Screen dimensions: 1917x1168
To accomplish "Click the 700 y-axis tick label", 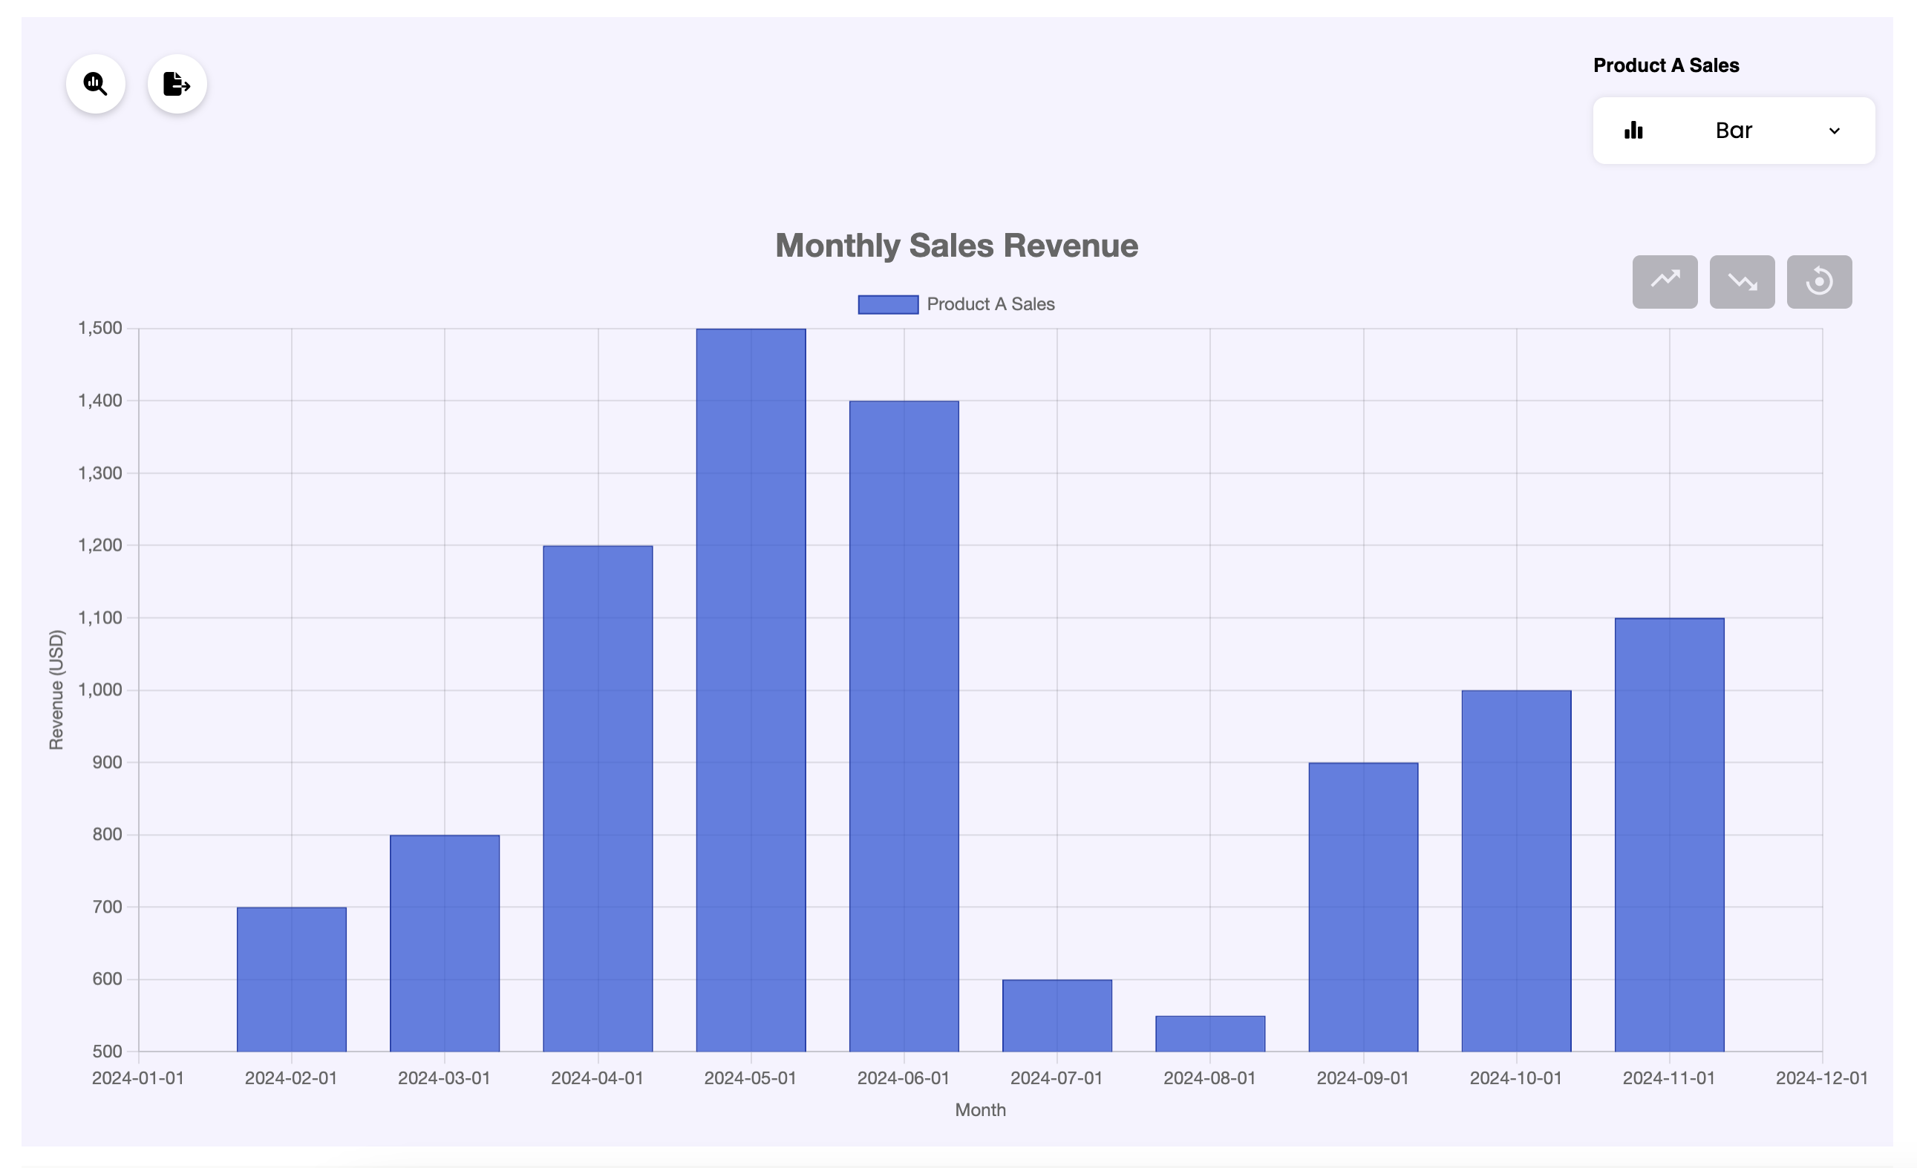I will [108, 907].
